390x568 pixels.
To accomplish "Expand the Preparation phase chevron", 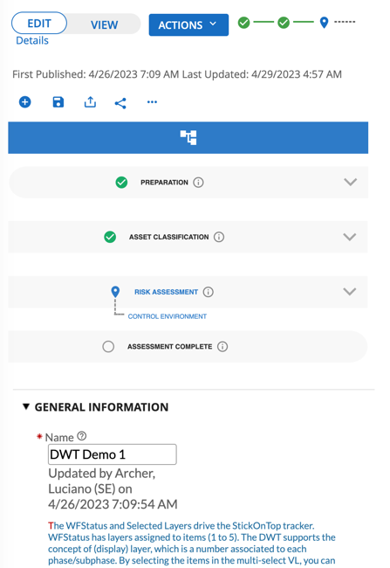I will click(x=350, y=182).
